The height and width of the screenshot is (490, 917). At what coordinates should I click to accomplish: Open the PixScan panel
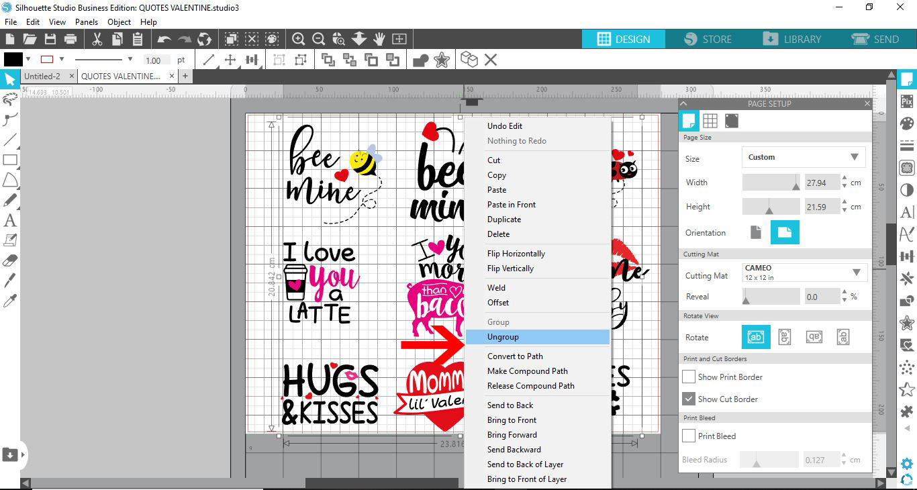click(907, 101)
